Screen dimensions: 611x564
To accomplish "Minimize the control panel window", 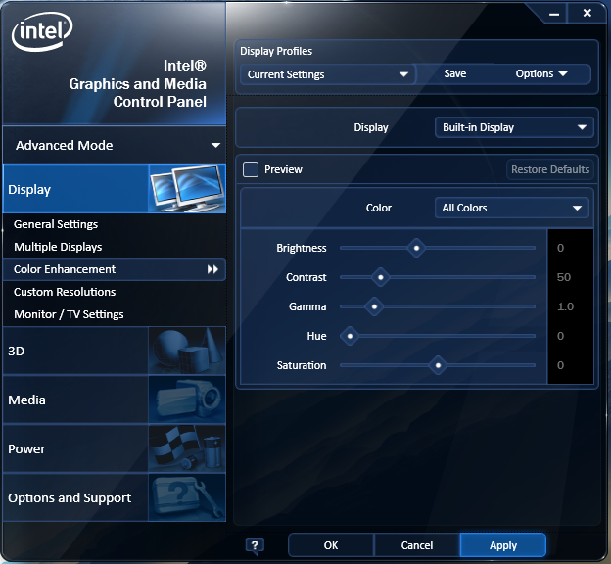I will click(x=554, y=14).
